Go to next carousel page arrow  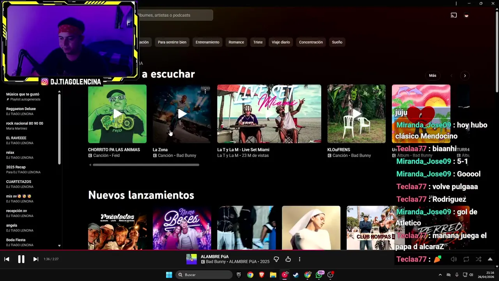coord(465,76)
